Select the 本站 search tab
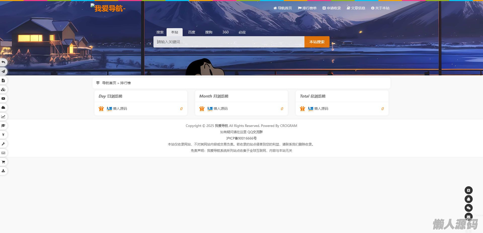 [x=175, y=32]
